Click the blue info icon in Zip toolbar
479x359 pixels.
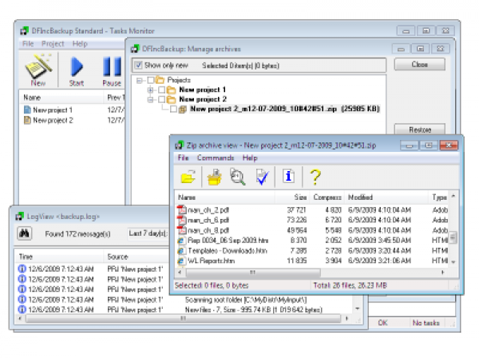coord(289,177)
